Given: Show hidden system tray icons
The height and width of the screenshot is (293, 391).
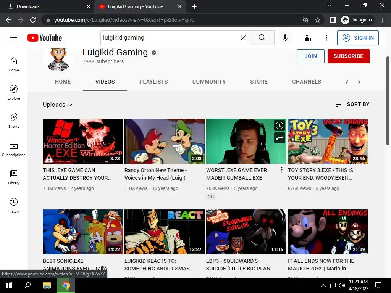Looking at the screenshot, I should click(323, 285).
